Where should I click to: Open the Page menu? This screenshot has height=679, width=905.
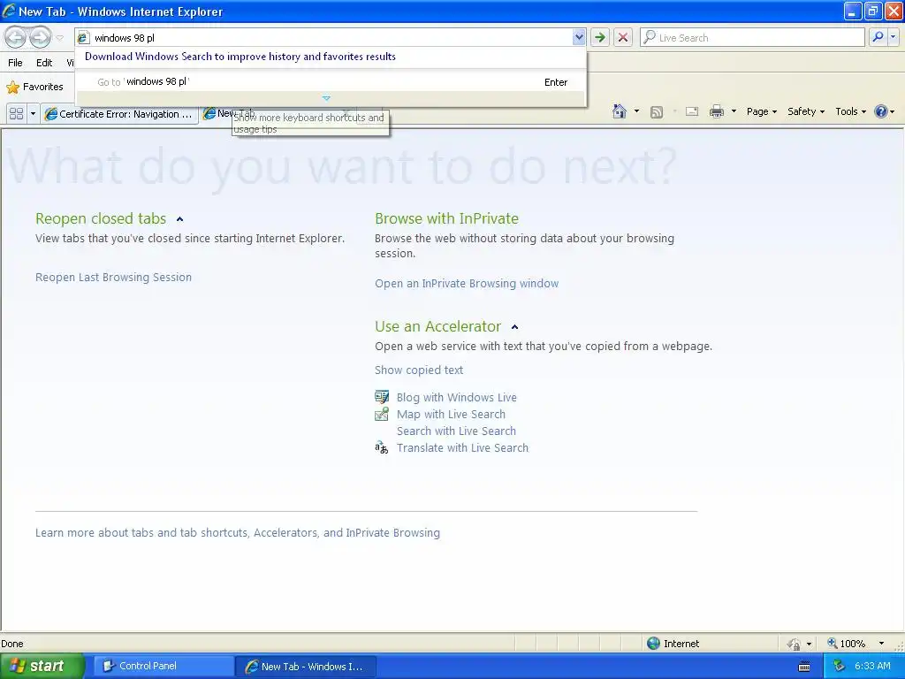pos(761,111)
